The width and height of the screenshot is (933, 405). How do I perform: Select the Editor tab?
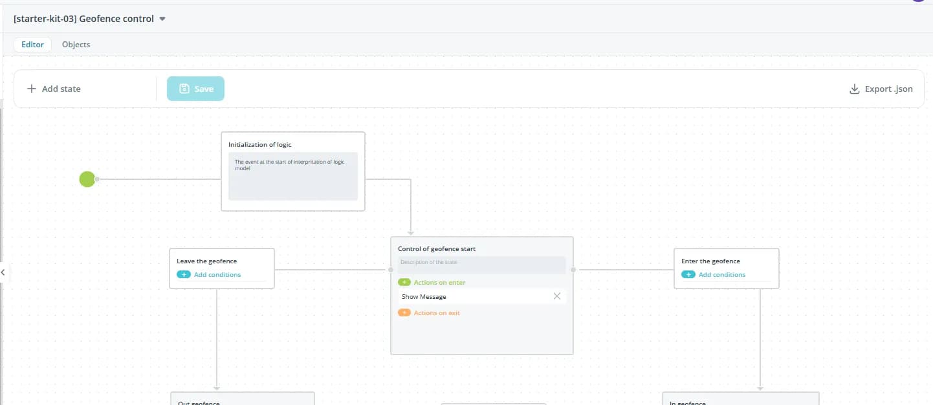coord(32,45)
